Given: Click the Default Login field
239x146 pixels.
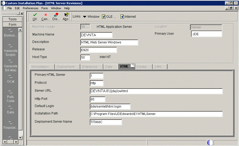Looking at the screenshot, I should pos(110,107).
